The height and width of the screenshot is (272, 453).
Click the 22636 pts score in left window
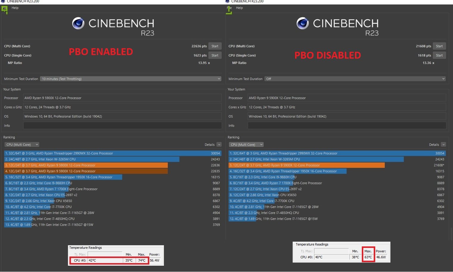pos(199,46)
